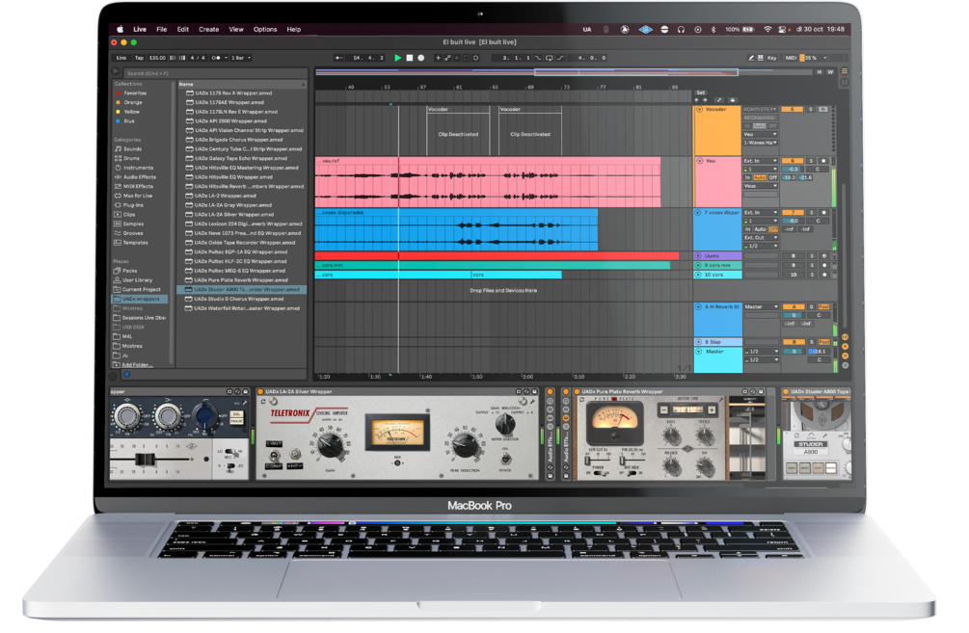This screenshot has height=633, width=969.
Task: Open the Options menu
Action: 265,29
